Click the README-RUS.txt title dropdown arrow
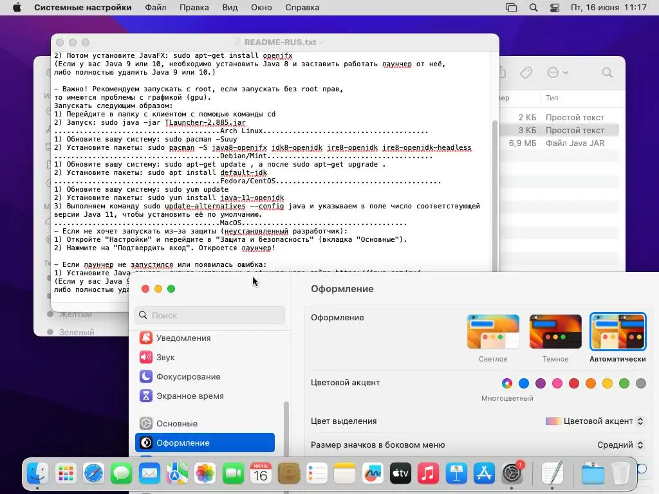Image resolution: width=659 pixels, height=494 pixels. coord(322,42)
